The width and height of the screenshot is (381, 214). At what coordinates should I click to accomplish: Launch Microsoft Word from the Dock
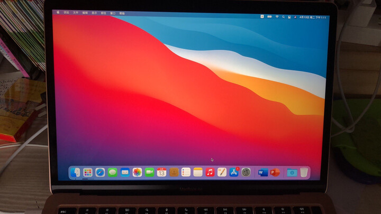pyautogui.click(x=263, y=172)
